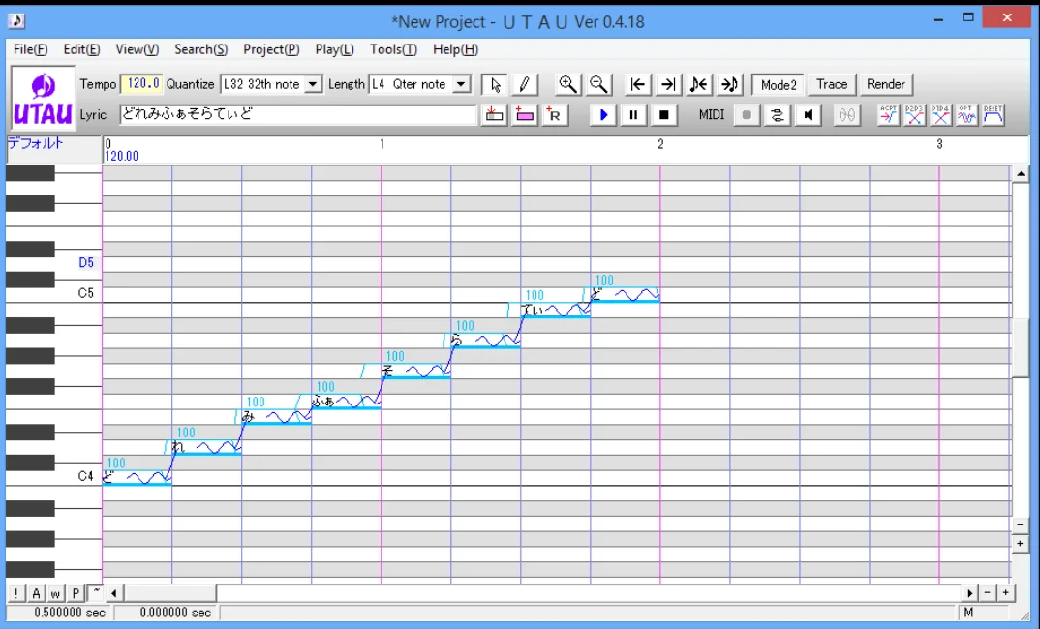Screen dimensions: 1040x629
Task: Click the RESET envelope icon
Action: [993, 114]
